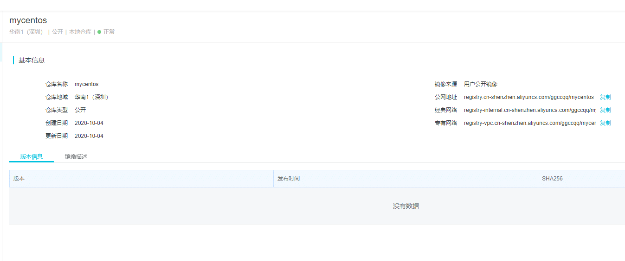
Task: Click the 发布时间 column header
Action: [289, 178]
